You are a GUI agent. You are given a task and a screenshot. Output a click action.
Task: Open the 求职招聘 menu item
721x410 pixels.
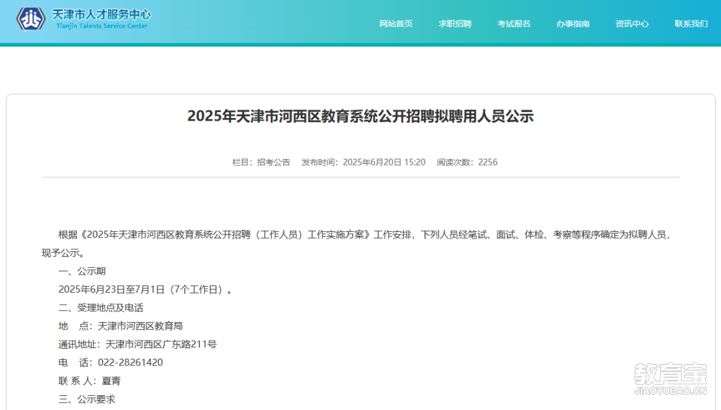click(455, 24)
